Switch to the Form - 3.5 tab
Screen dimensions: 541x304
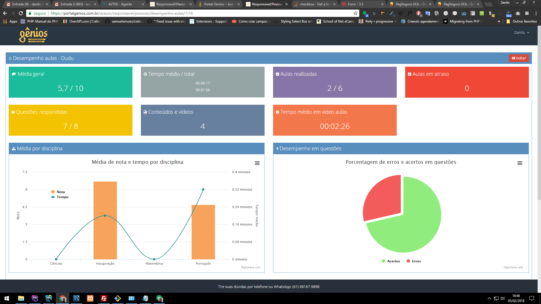[x=355, y=4]
